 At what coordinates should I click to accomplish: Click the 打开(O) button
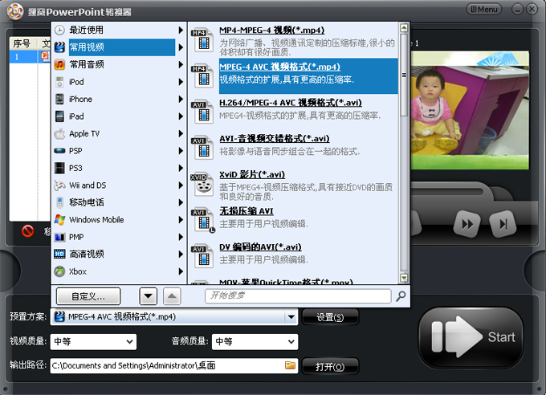coord(330,366)
